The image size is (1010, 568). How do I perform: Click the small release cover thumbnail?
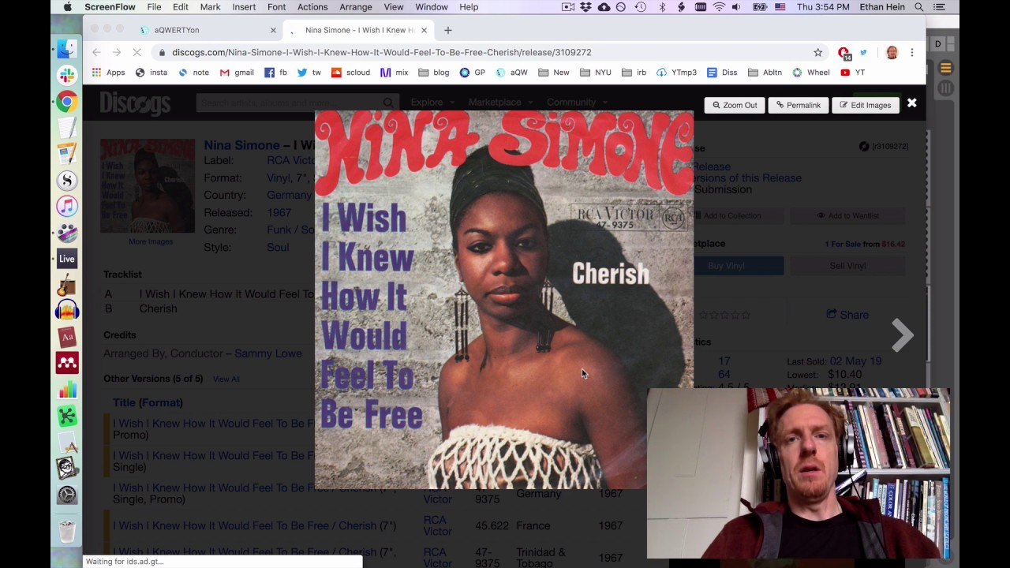tap(148, 185)
